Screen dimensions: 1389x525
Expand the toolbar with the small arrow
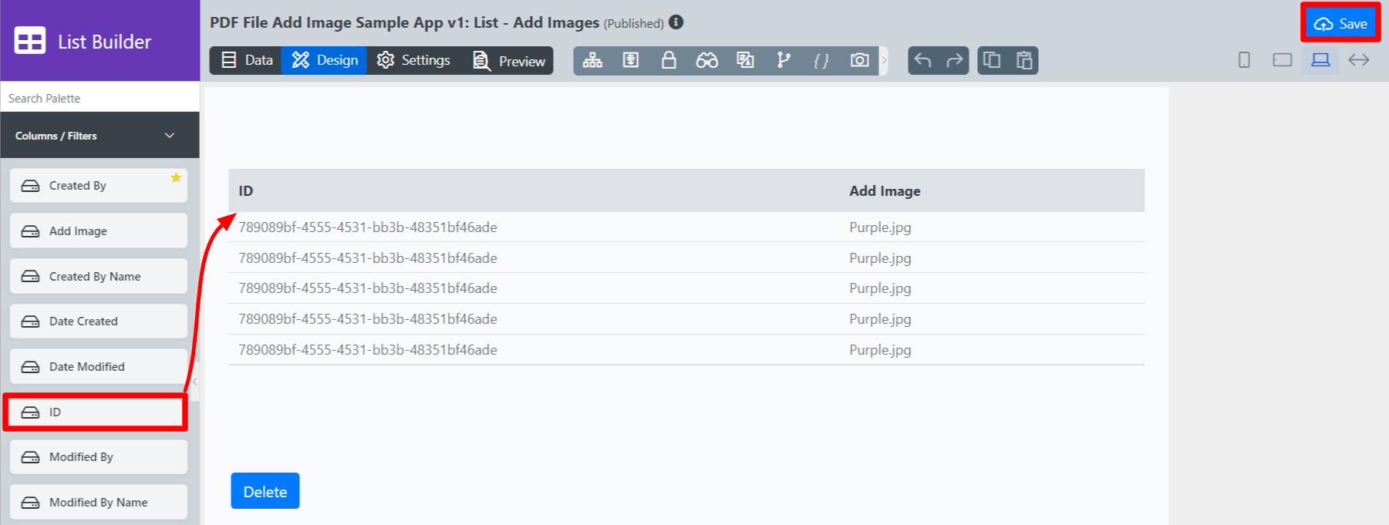pyautogui.click(x=884, y=60)
